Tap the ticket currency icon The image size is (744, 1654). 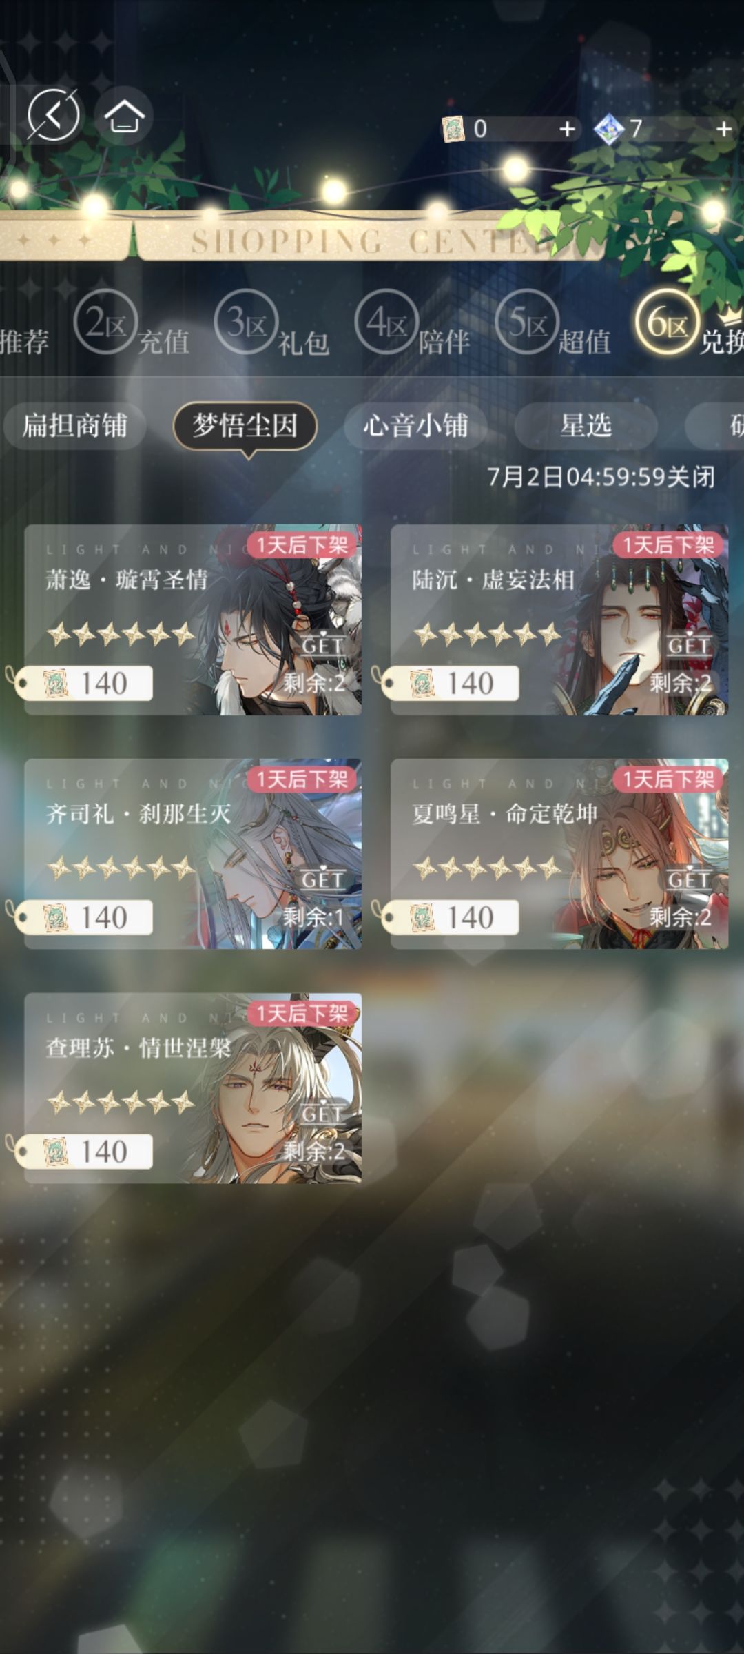[453, 129]
